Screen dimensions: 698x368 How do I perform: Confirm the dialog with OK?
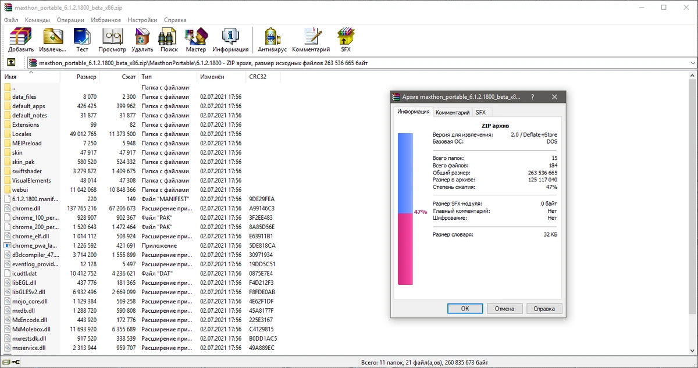pyautogui.click(x=465, y=309)
